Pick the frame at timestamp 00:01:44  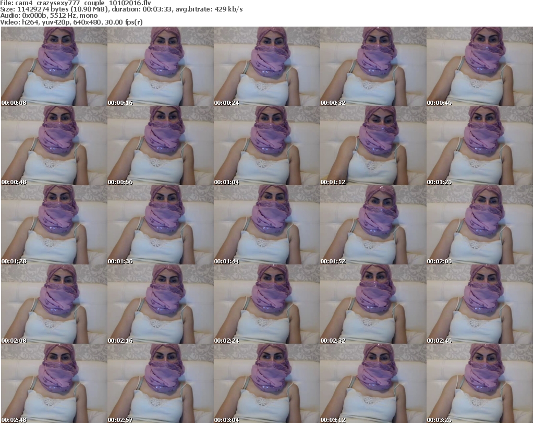266,225
